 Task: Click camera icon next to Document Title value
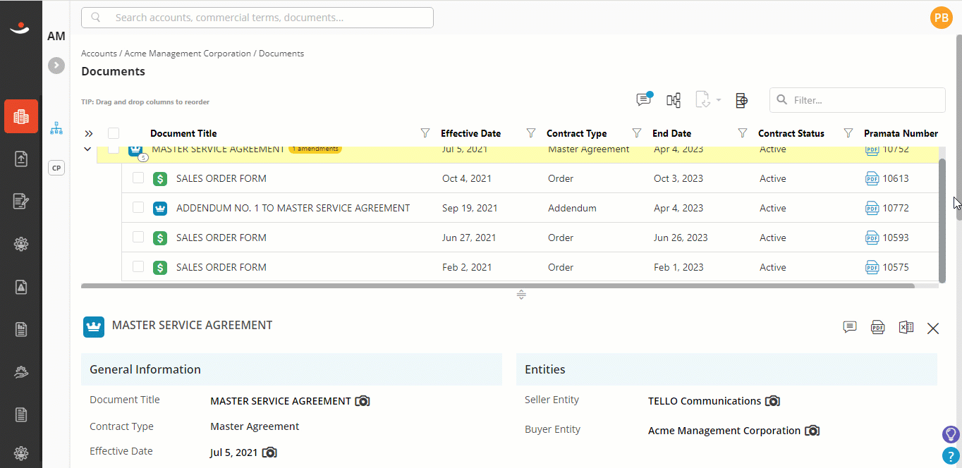pos(363,401)
